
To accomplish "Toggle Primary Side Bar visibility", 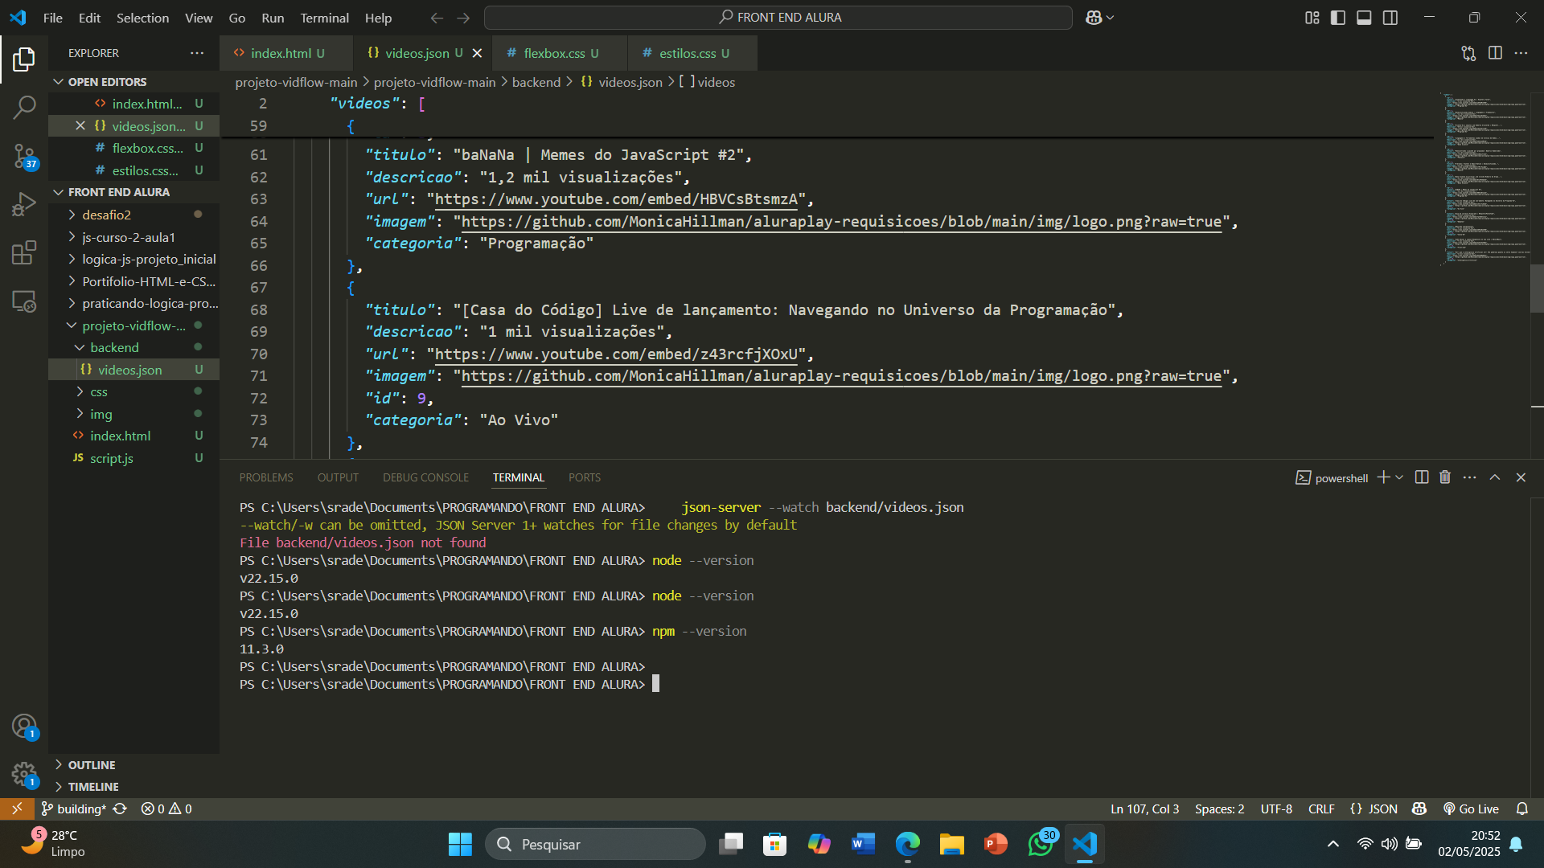I will (1338, 18).
